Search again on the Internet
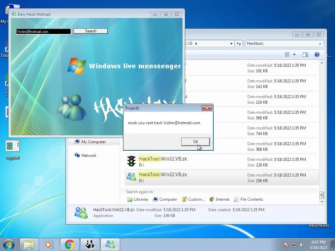The width and height of the screenshot is (335, 251). point(220,199)
